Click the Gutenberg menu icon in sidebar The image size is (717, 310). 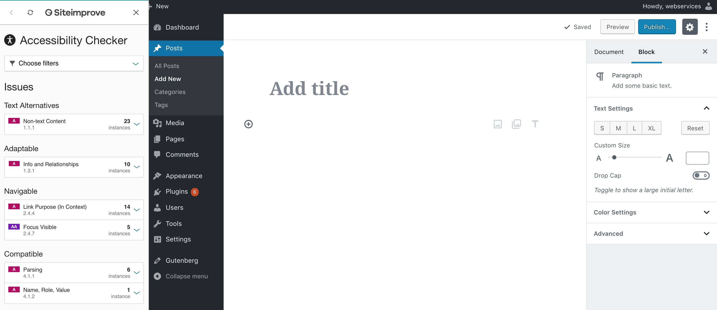157,260
